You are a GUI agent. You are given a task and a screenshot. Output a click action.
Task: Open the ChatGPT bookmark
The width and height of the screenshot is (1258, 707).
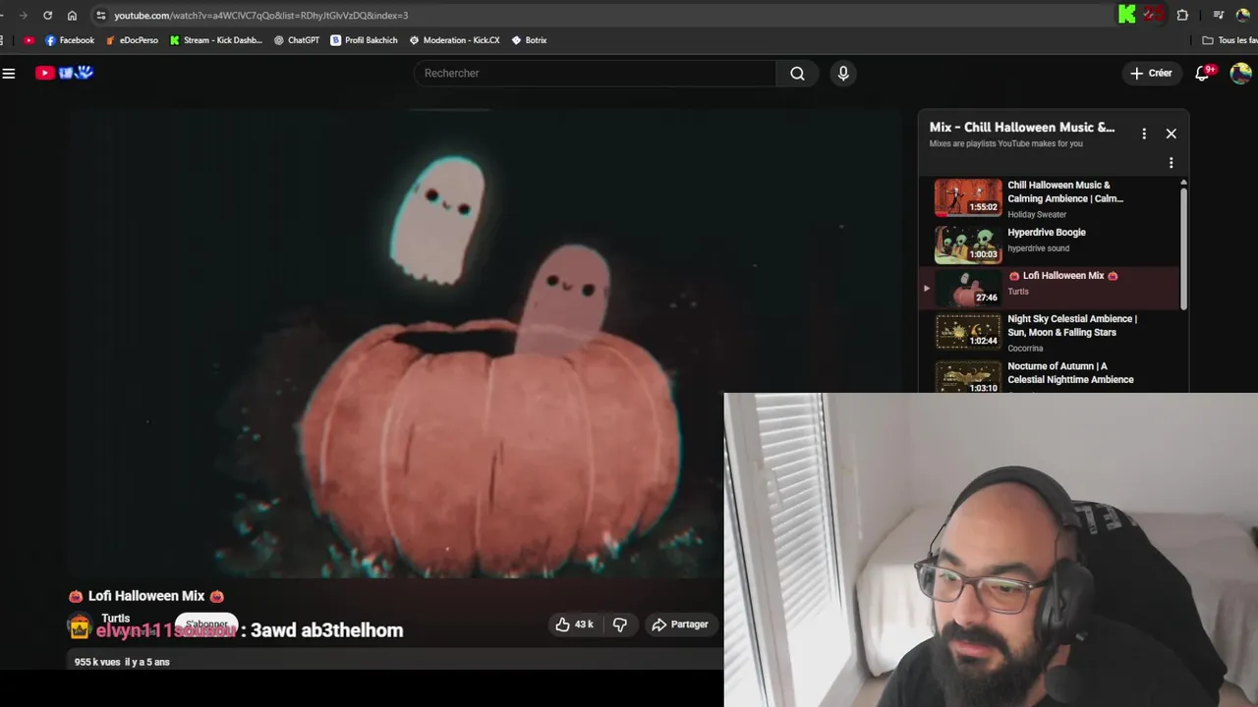(297, 40)
